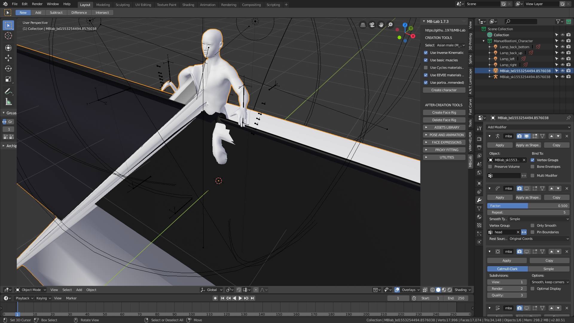This screenshot has height=323, width=574.
Task: Activate the Scale tool in toolbar
Action: point(8,79)
